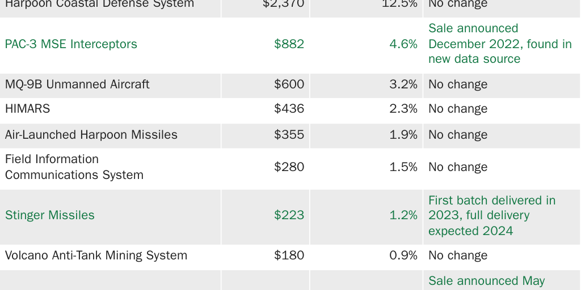Viewport: 581px width, 290px height.
Task: Select the $355 amount cell
Action: (x=289, y=135)
